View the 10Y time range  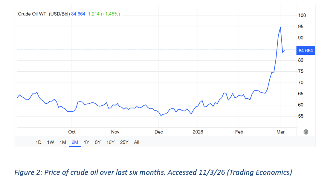(x=111, y=142)
